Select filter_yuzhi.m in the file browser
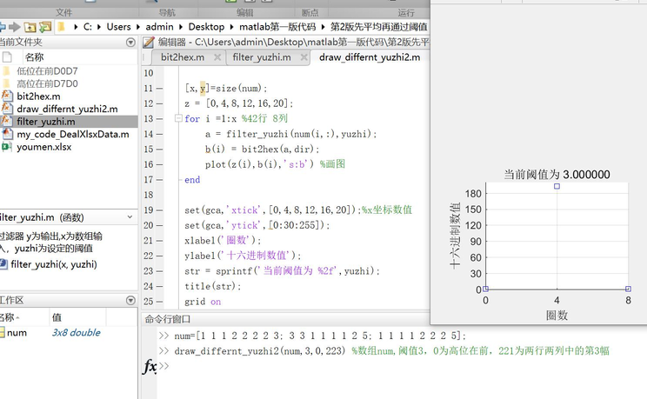 click(x=46, y=122)
